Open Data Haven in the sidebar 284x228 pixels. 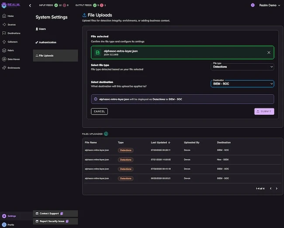tap(14, 59)
